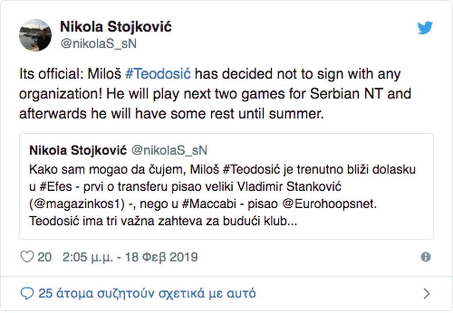This screenshot has height=313, width=453.
Task: Like the tweet using the heart icon
Action: (x=27, y=256)
